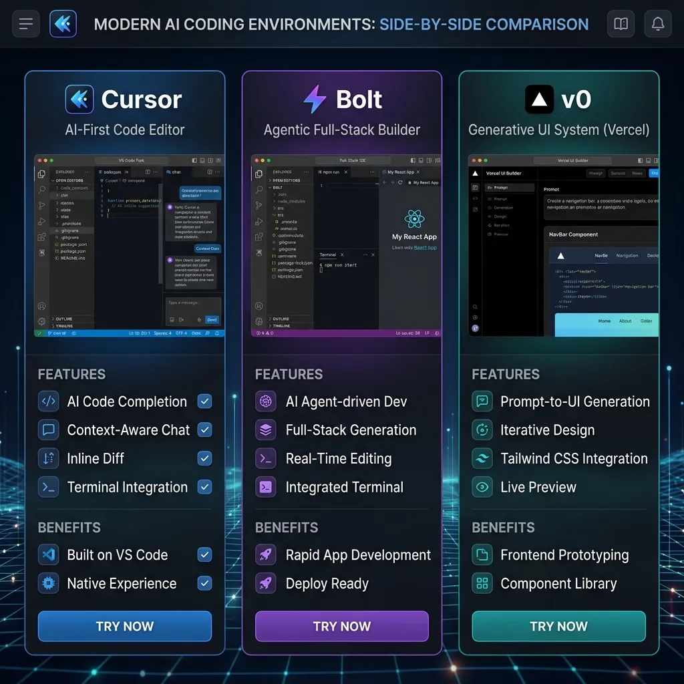Click the Iterative Design icon
This screenshot has height=684, width=684.
(x=482, y=430)
